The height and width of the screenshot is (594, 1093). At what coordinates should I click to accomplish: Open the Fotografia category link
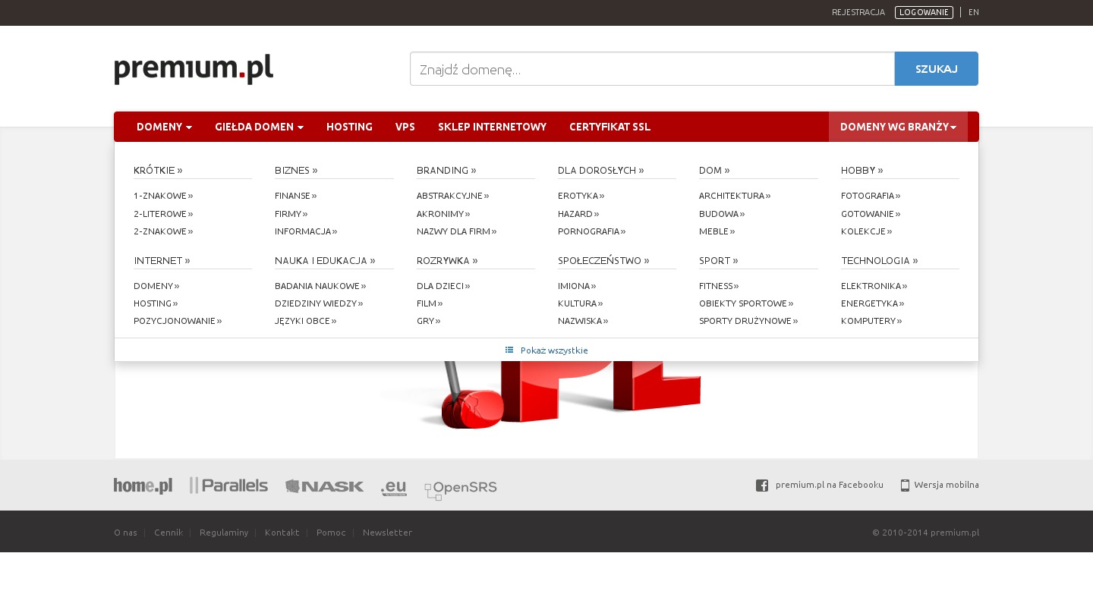[870, 196]
